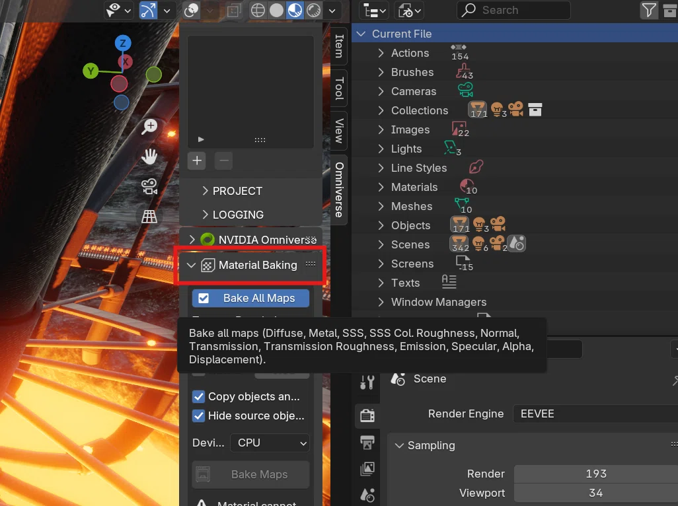Image resolution: width=678 pixels, height=506 pixels.
Task: Click the Scenes world icon badge
Action: click(517, 244)
